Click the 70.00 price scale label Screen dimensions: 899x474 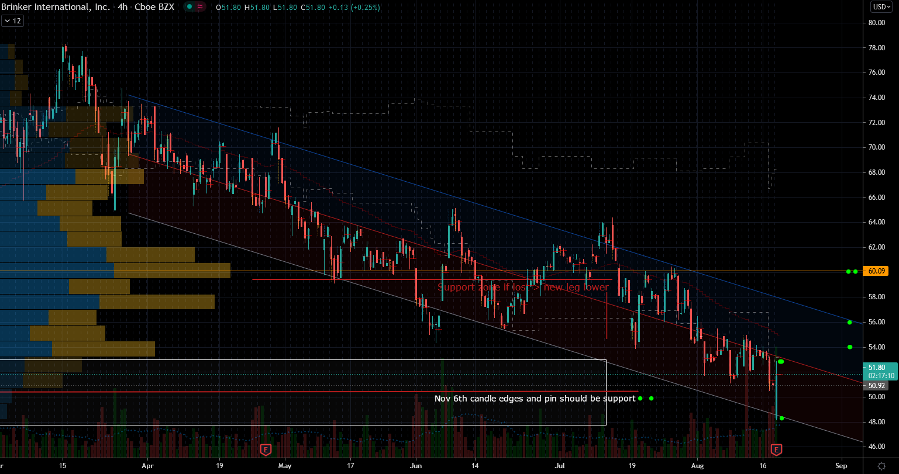(x=876, y=147)
